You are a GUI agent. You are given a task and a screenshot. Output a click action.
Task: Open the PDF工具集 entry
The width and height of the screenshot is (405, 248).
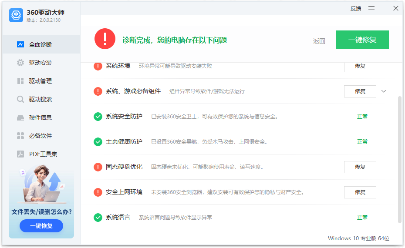point(41,154)
